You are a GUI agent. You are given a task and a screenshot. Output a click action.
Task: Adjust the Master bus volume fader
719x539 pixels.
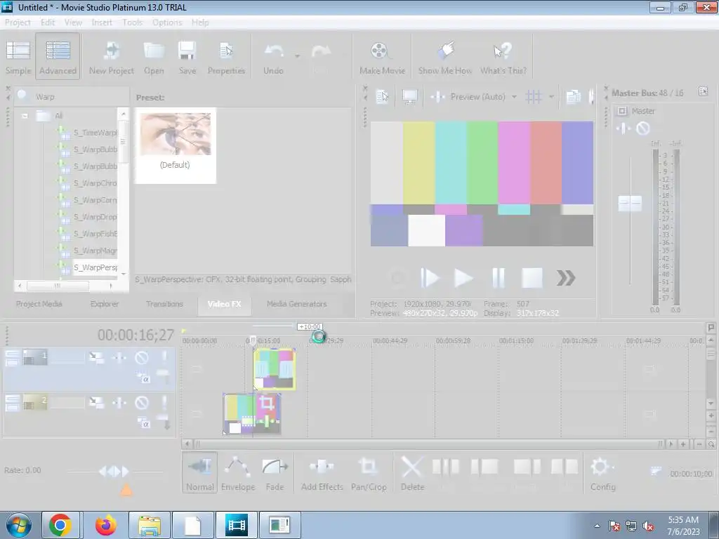(x=630, y=204)
